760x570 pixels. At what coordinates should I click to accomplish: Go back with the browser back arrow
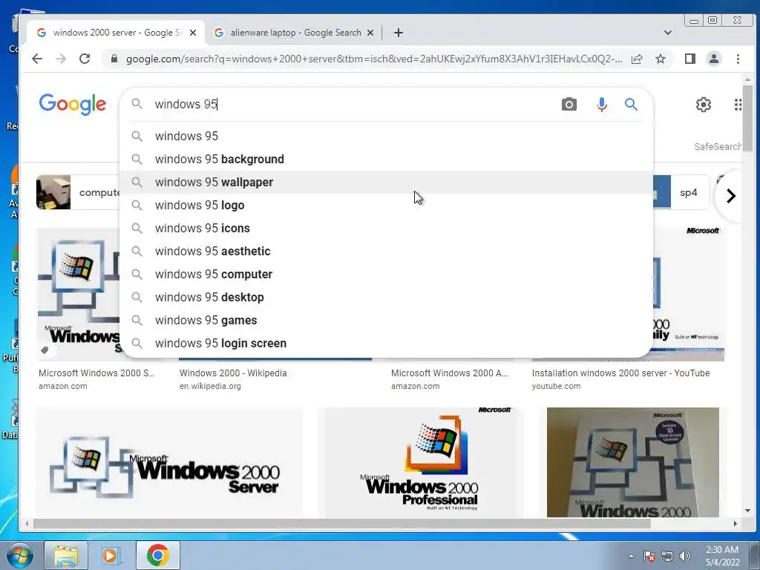(37, 59)
